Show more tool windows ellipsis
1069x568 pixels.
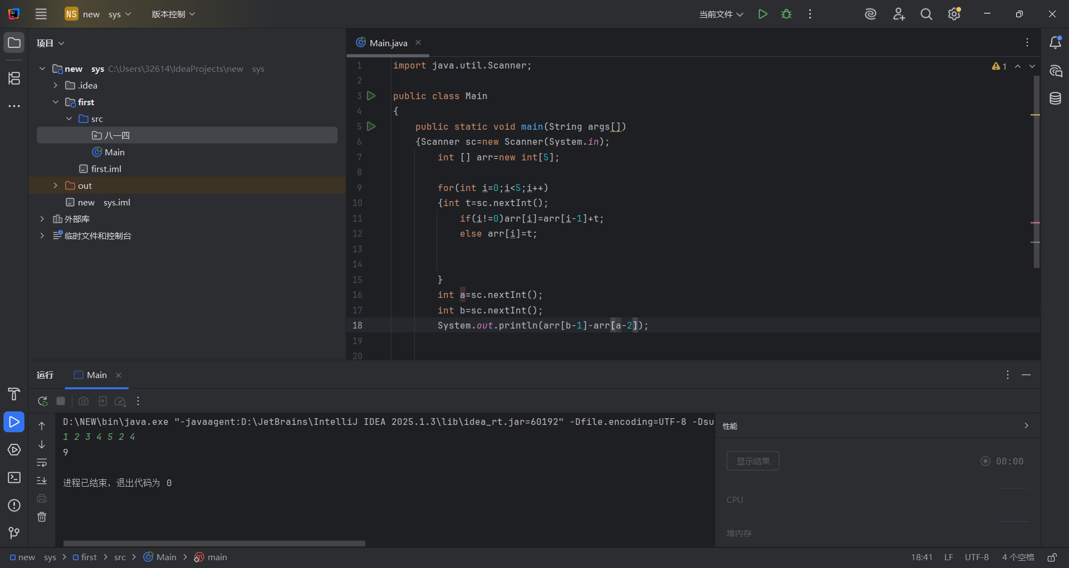tap(14, 106)
